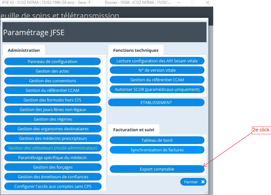The width and height of the screenshot is (271, 195).
Task: Close dialog with Fermer X icon
Action: pyautogui.click(x=203, y=182)
